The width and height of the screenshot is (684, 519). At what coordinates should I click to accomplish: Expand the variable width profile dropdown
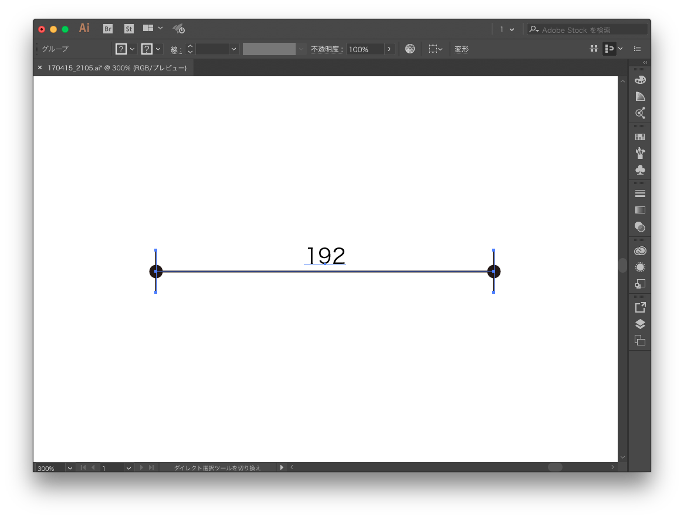(x=301, y=49)
